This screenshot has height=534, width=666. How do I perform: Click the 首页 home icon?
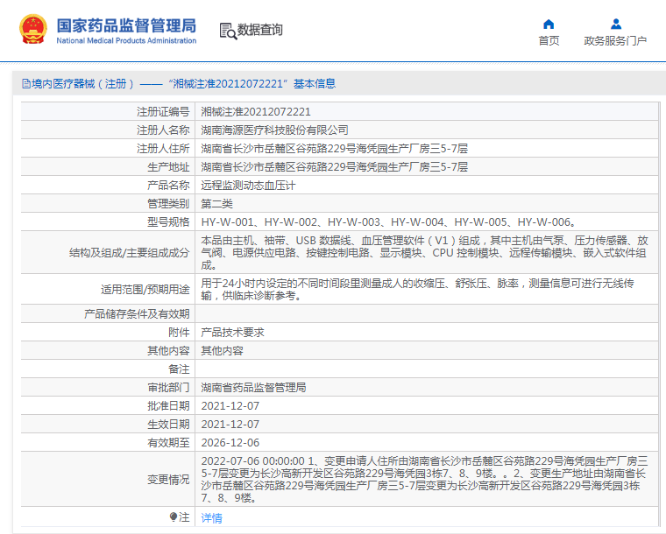coord(549,24)
